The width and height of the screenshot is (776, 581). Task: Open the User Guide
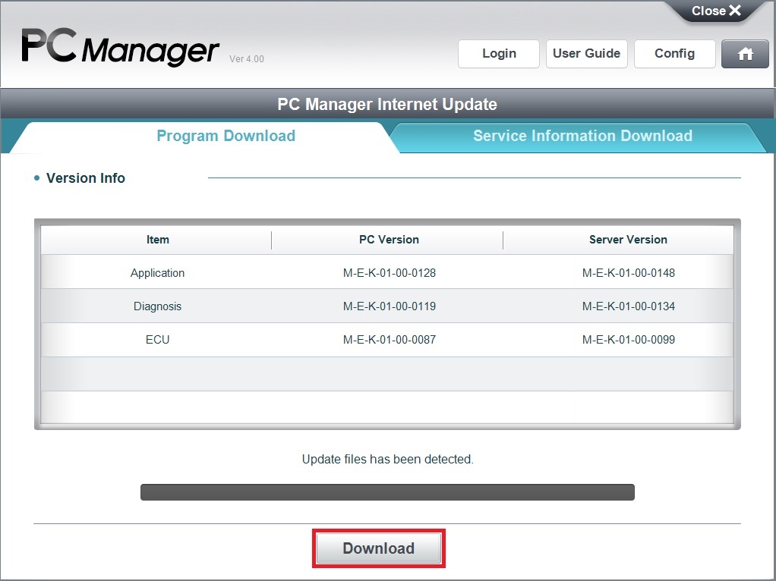586,54
